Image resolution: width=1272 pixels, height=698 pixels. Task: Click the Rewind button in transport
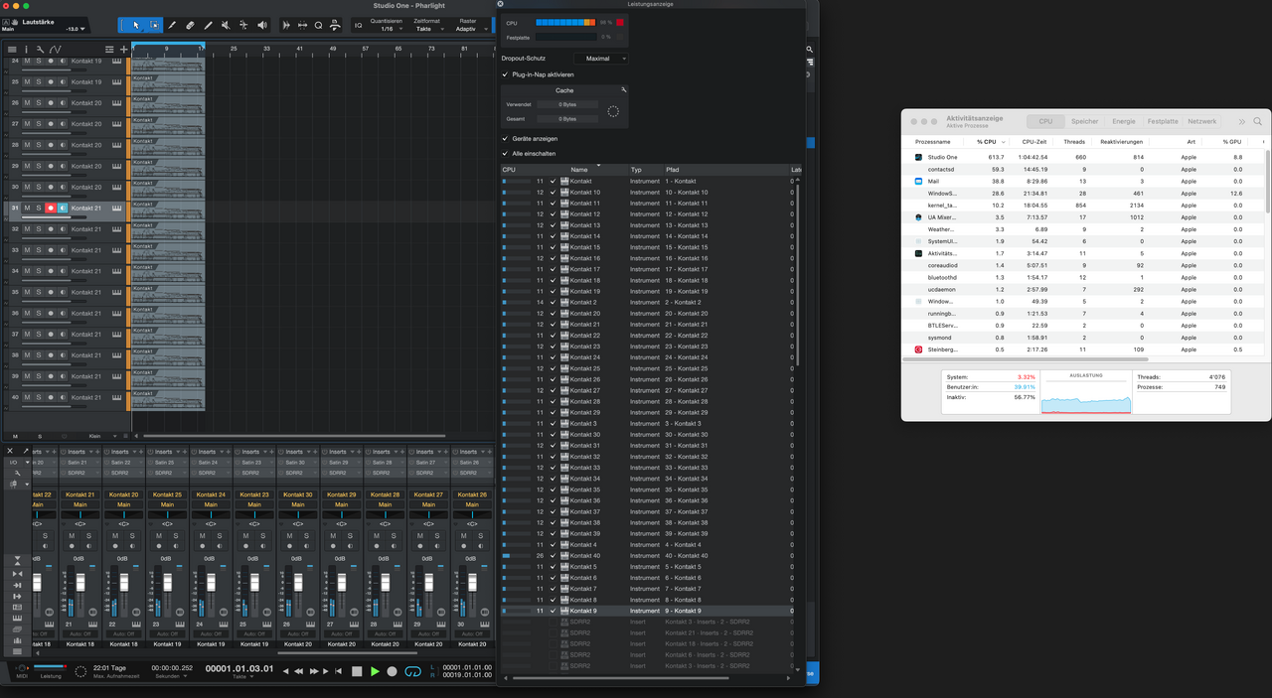coord(298,671)
